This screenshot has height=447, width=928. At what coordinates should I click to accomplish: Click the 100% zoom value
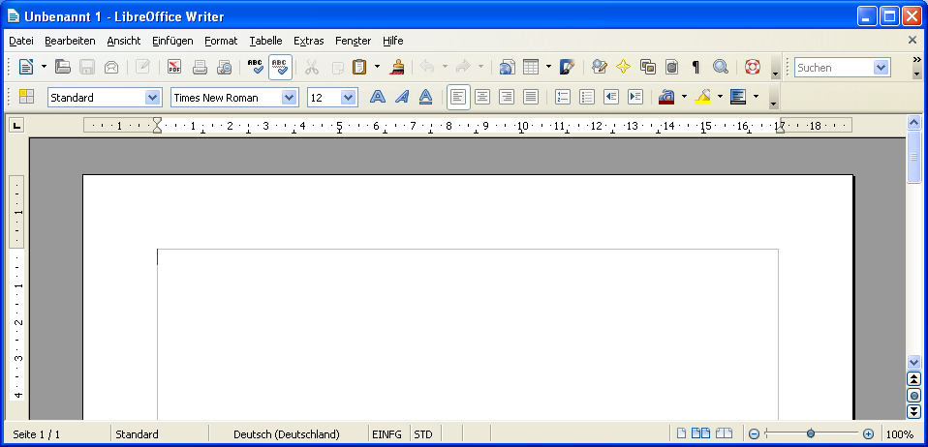899,434
